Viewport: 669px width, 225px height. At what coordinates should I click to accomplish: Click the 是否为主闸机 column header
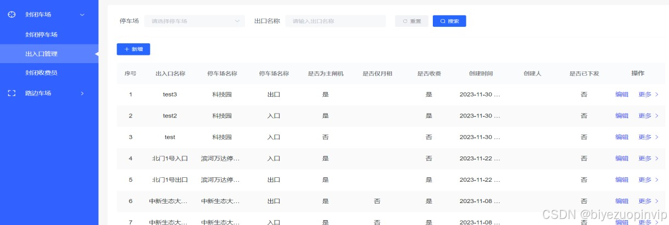tap(326, 74)
